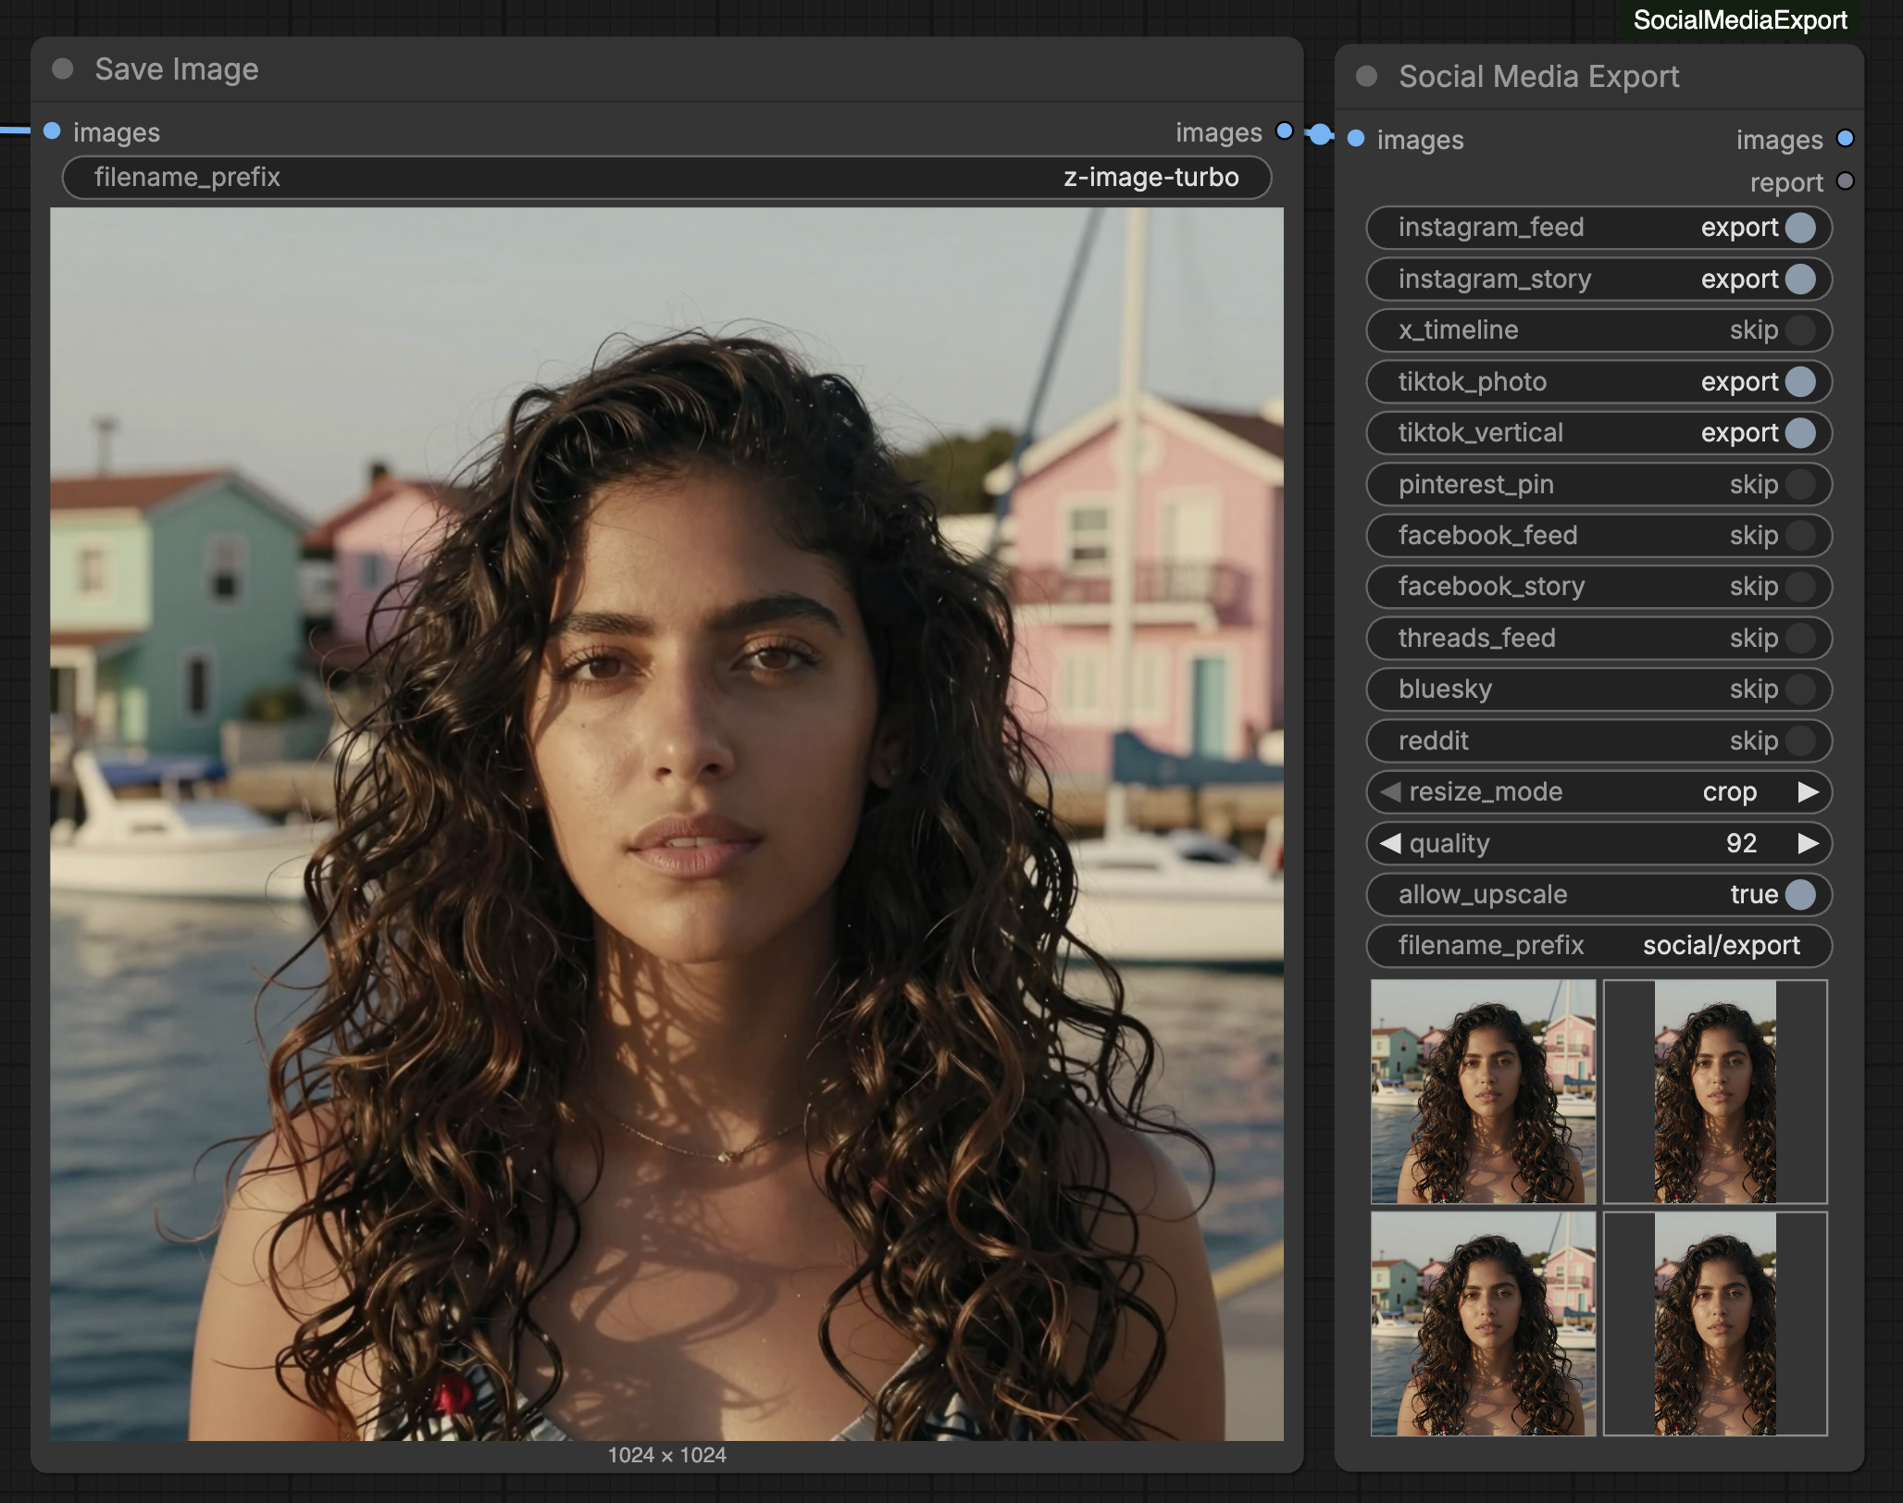The image size is (1903, 1503).
Task: Click Social Media Export images input socket
Action: point(1356,139)
